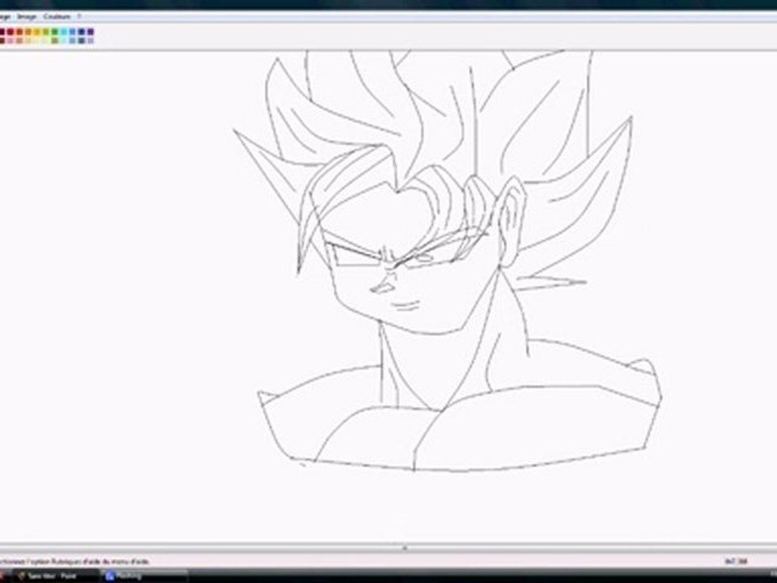Screen dimensions: 777x583
Task: Pick the dull olive swatch in the bottom row
Action: [54, 40]
